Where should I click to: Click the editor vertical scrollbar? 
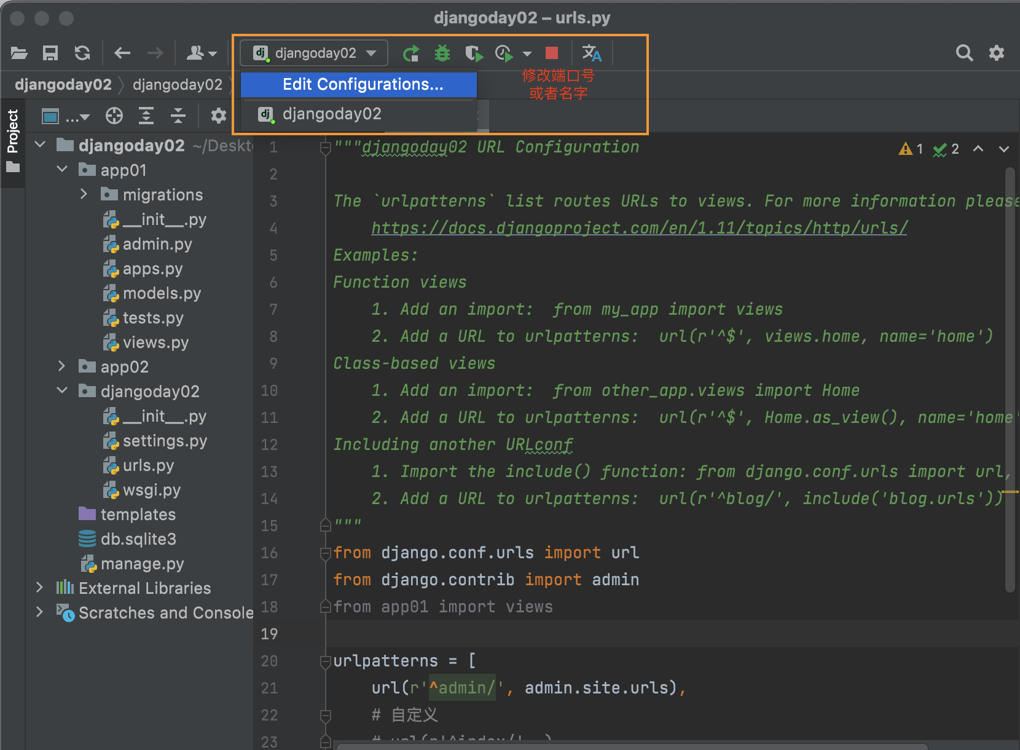click(1010, 380)
